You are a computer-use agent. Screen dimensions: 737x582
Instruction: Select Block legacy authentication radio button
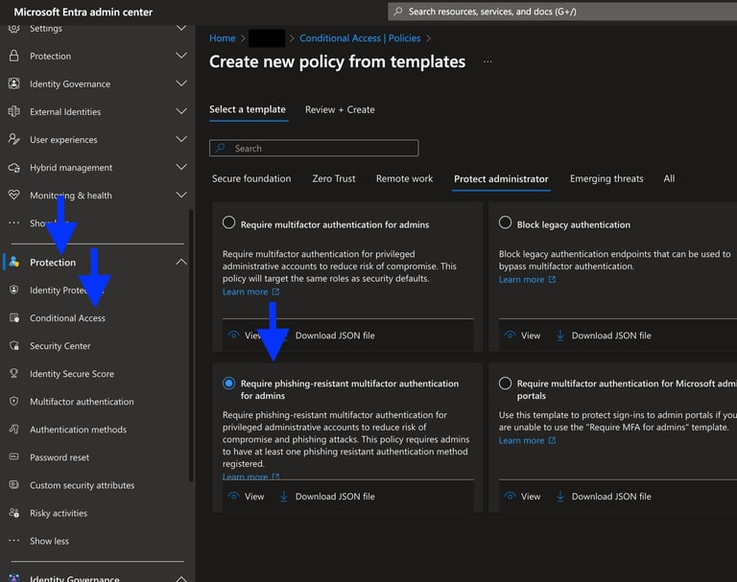pos(506,222)
